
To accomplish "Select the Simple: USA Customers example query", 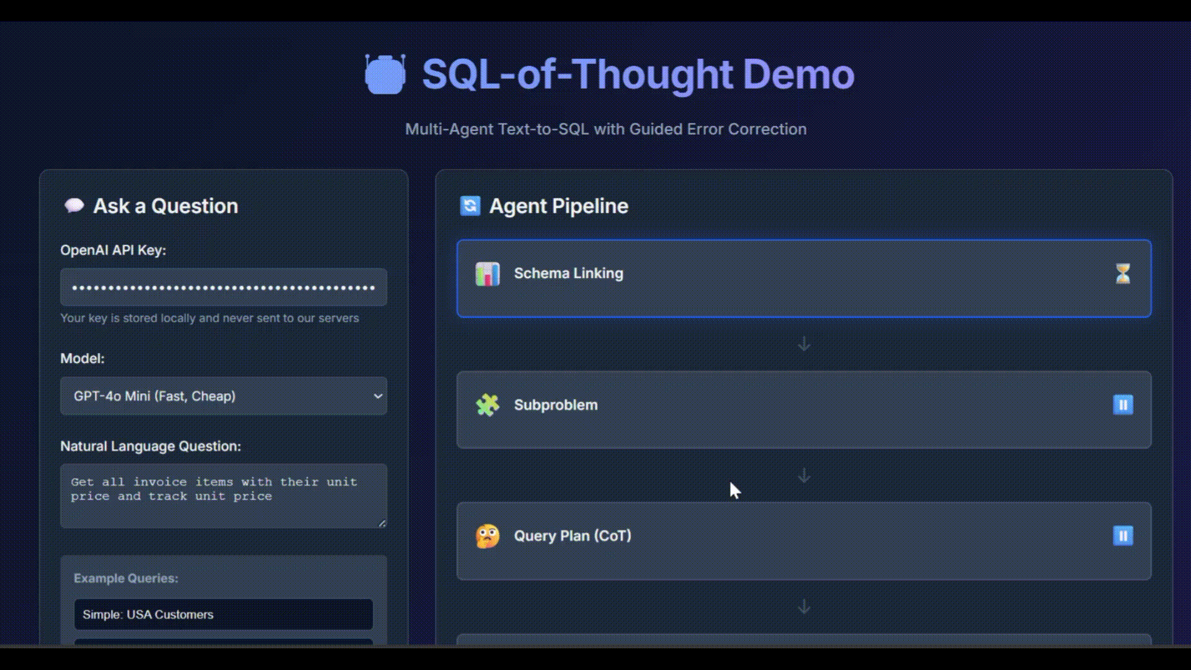I will click(x=223, y=615).
